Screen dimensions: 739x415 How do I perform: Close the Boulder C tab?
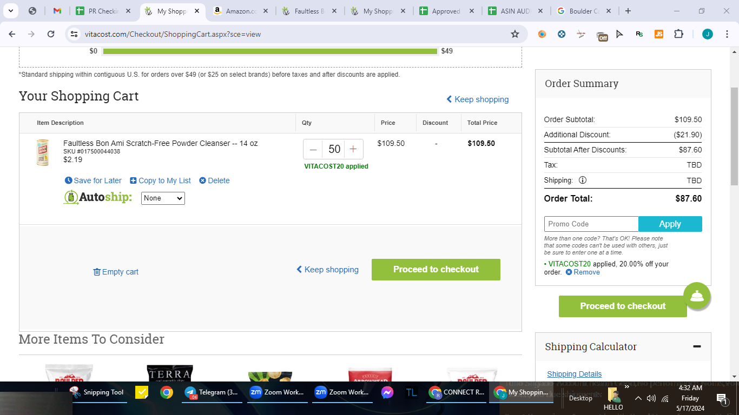(608, 11)
